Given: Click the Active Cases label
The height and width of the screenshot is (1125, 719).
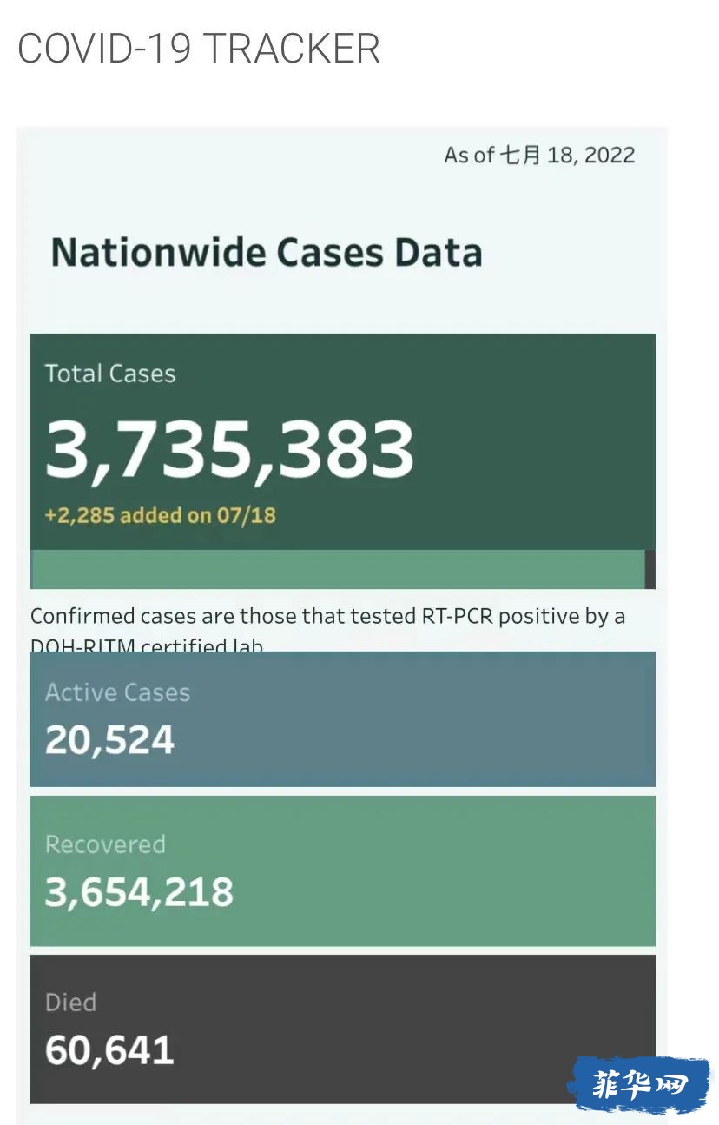Looking at the screenshot, I should (x=117, y=692).
